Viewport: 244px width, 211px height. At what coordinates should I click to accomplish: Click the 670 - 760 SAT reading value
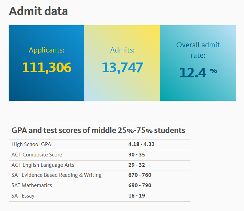tap(140, 175)
